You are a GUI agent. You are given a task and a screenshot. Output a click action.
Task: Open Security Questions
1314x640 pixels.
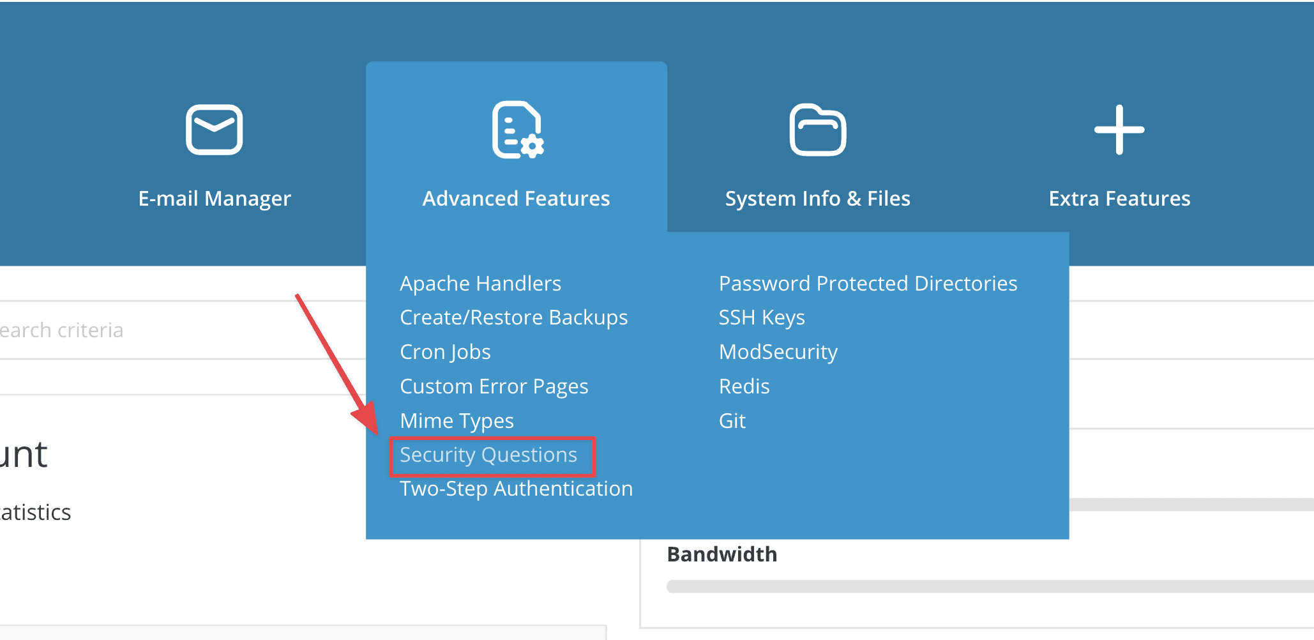[488, 455]
